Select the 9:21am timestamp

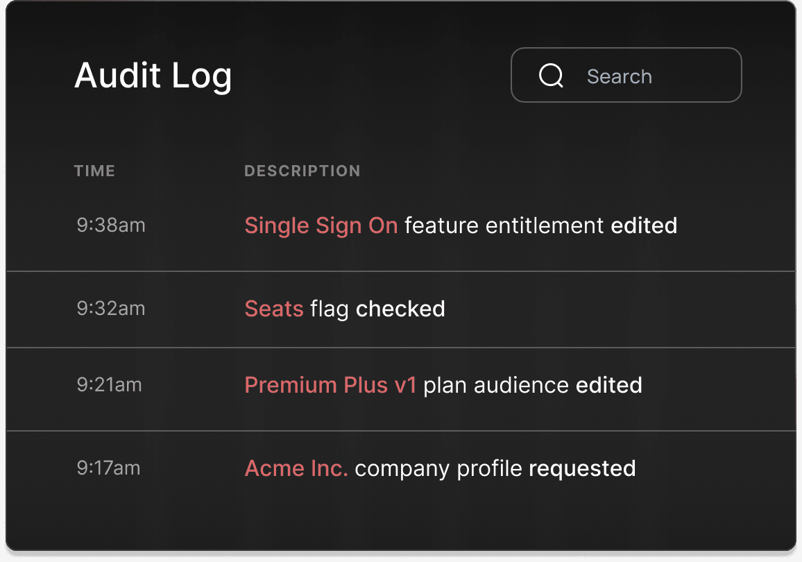(x=110, y=385)
